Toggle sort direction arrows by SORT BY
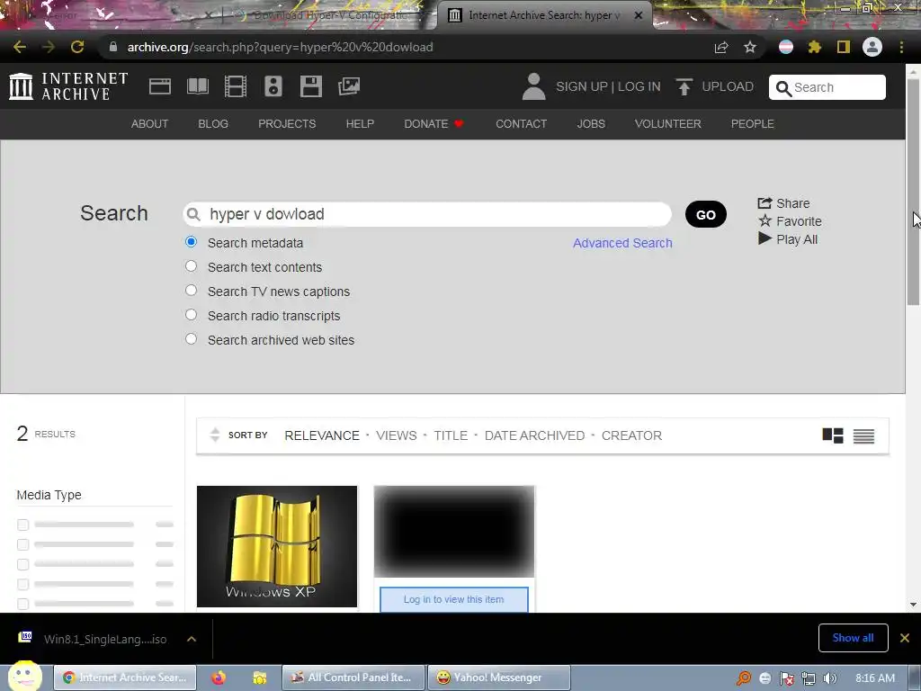This screenshot has width=921, height=691. (x=215, y=435)
